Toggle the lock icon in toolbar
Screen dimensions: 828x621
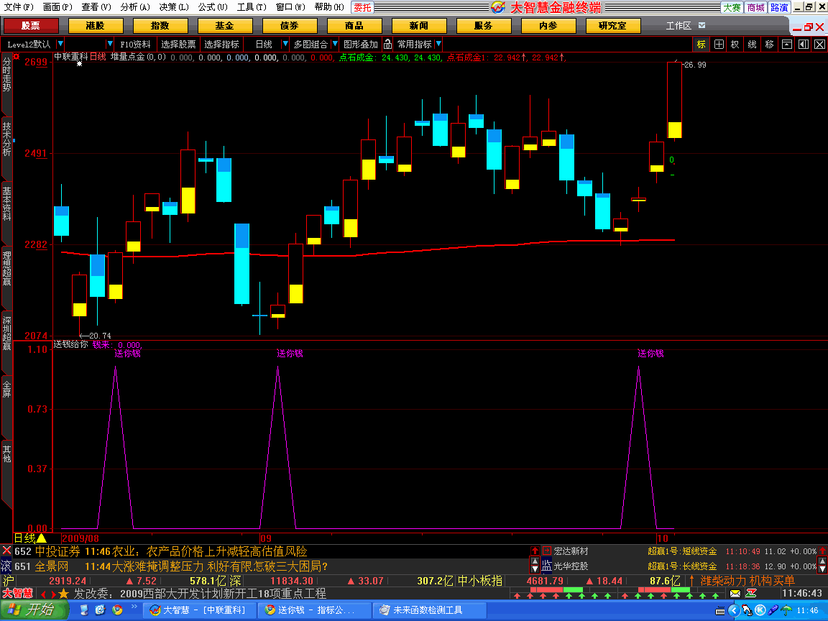(387, 45)
